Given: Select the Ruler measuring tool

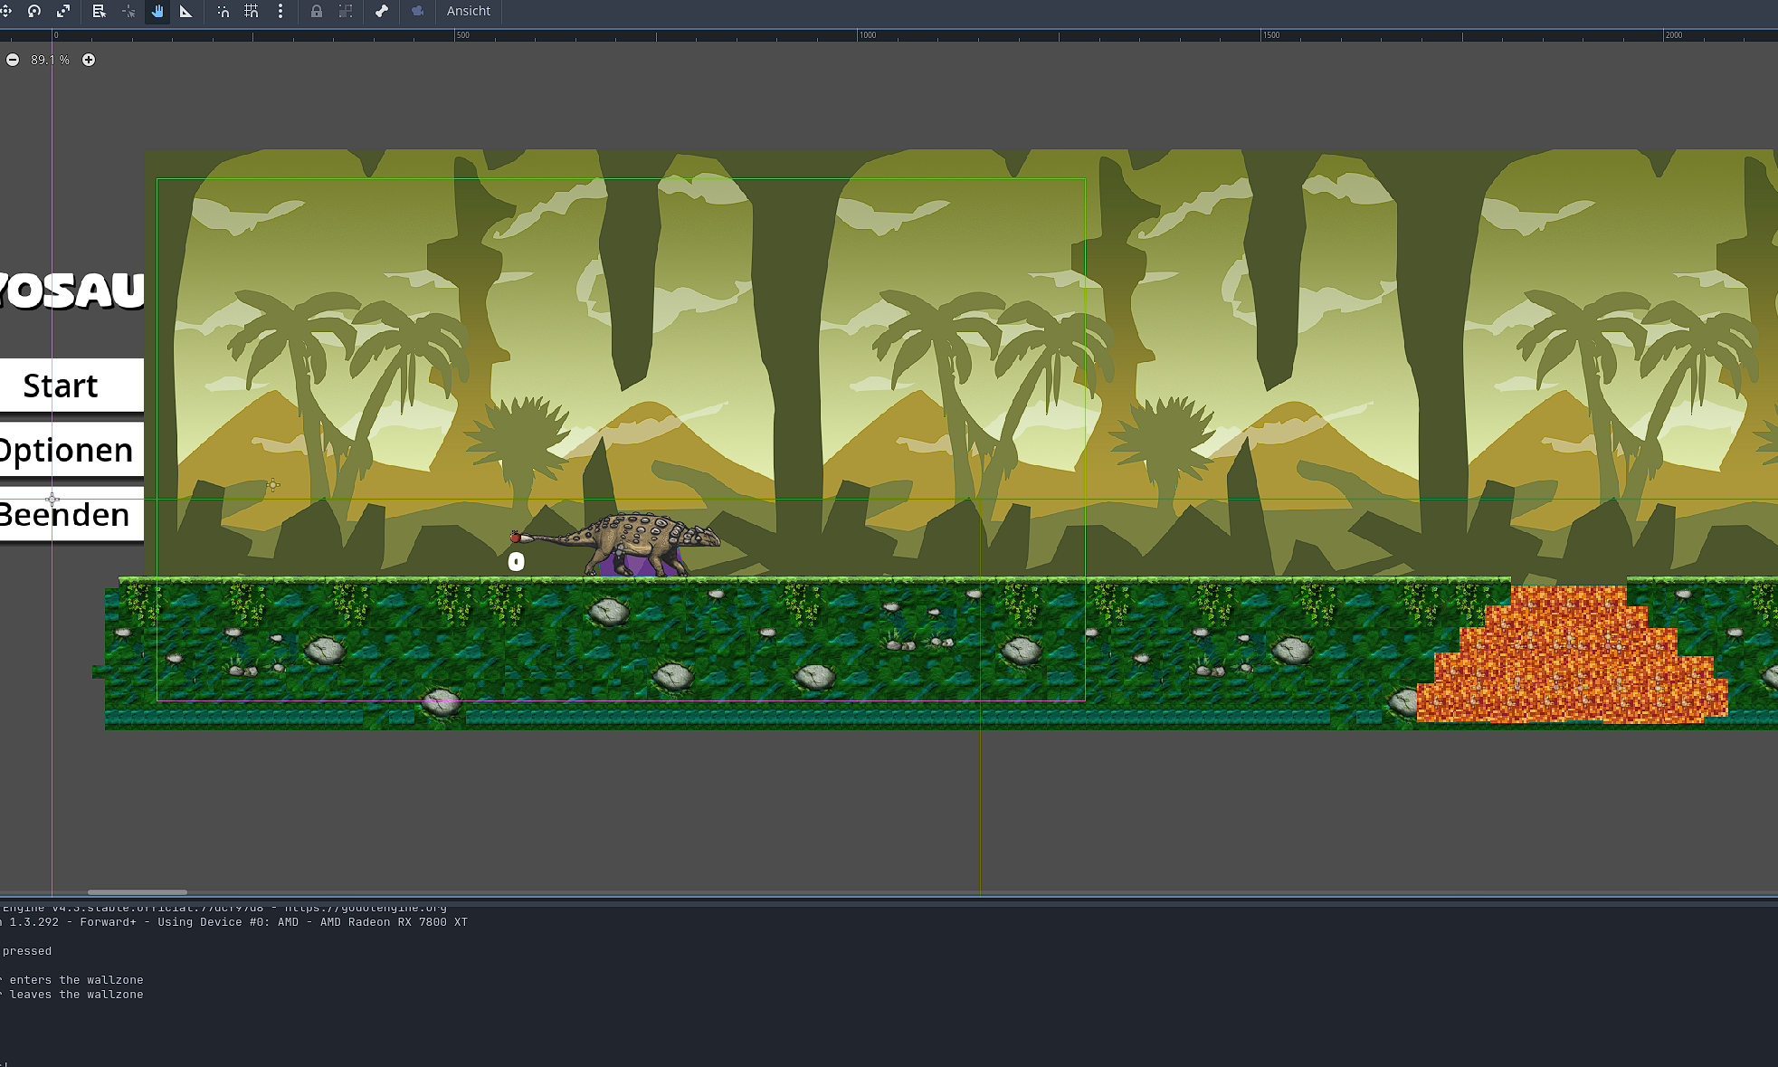Looking at the screenshot, I should tap(186, 11).
